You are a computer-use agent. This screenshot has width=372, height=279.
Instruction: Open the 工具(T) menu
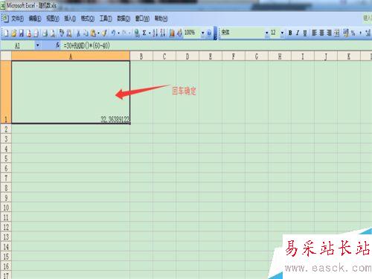(x=106, y=19)
